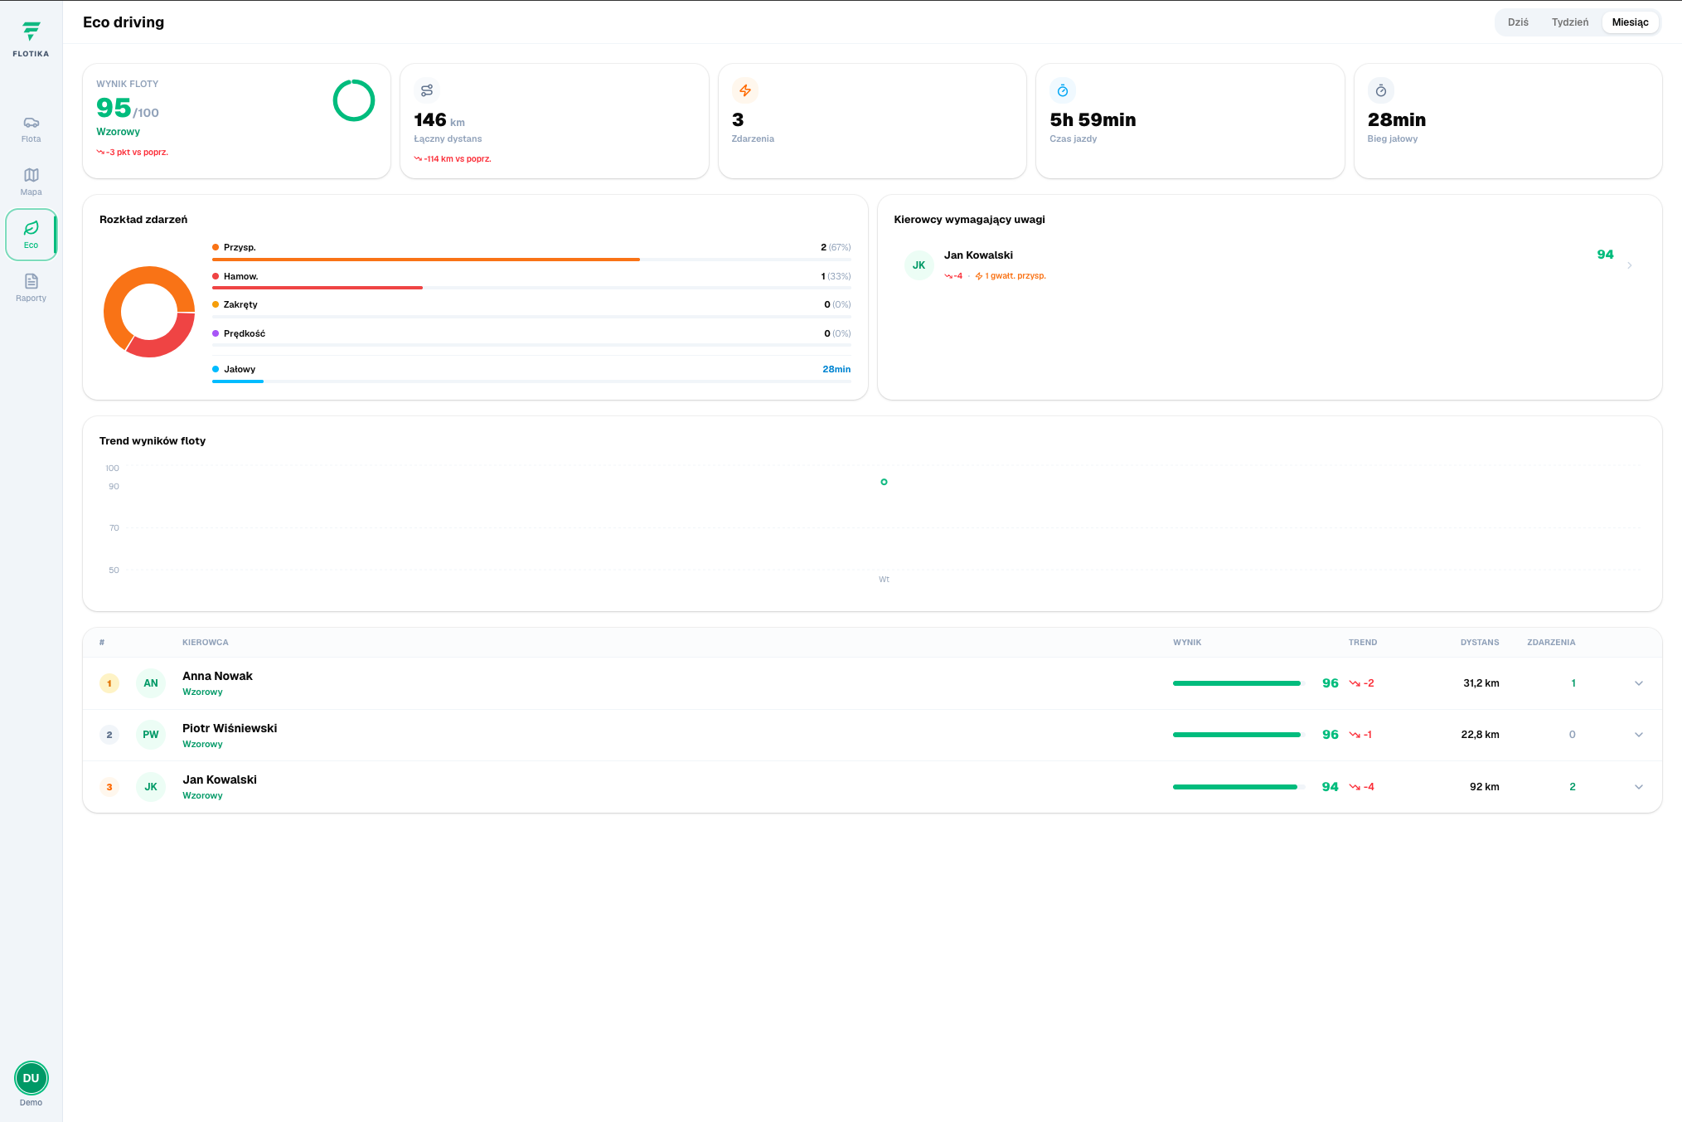Switch to Dziś time range

[1518, 22]
